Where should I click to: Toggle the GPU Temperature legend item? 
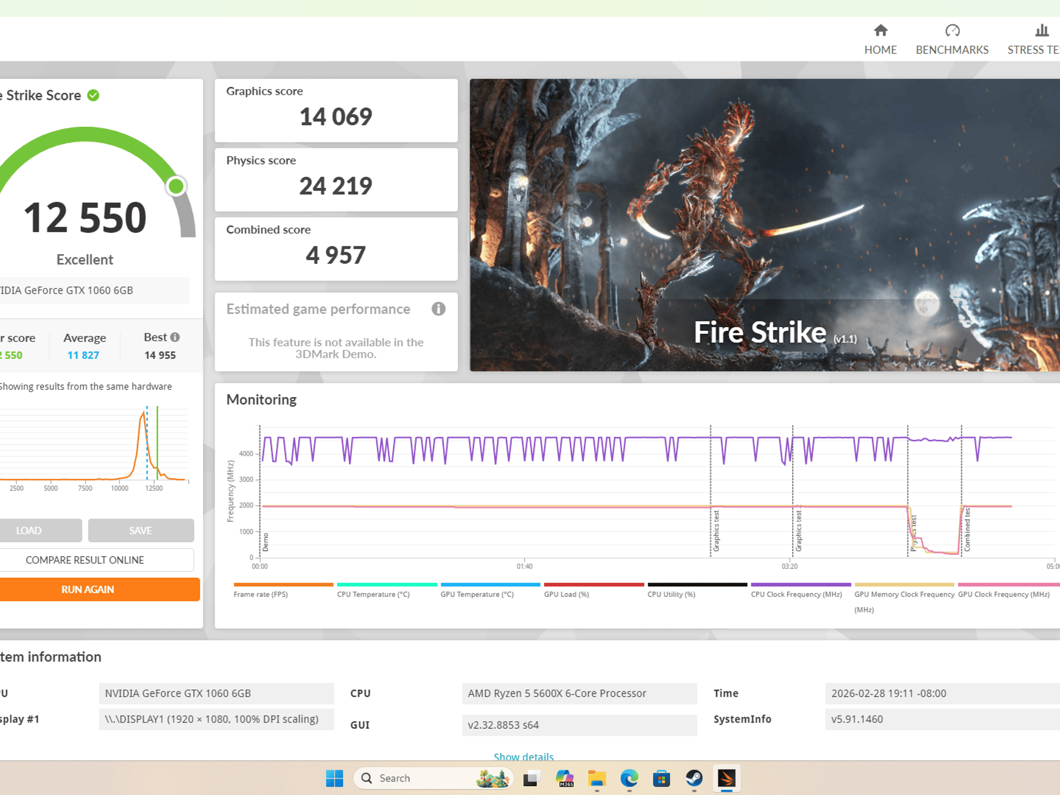click(x=490, y=591)
